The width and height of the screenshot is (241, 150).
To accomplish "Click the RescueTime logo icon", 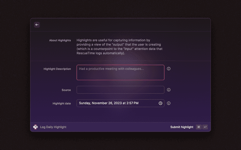I will click(35, 127).
